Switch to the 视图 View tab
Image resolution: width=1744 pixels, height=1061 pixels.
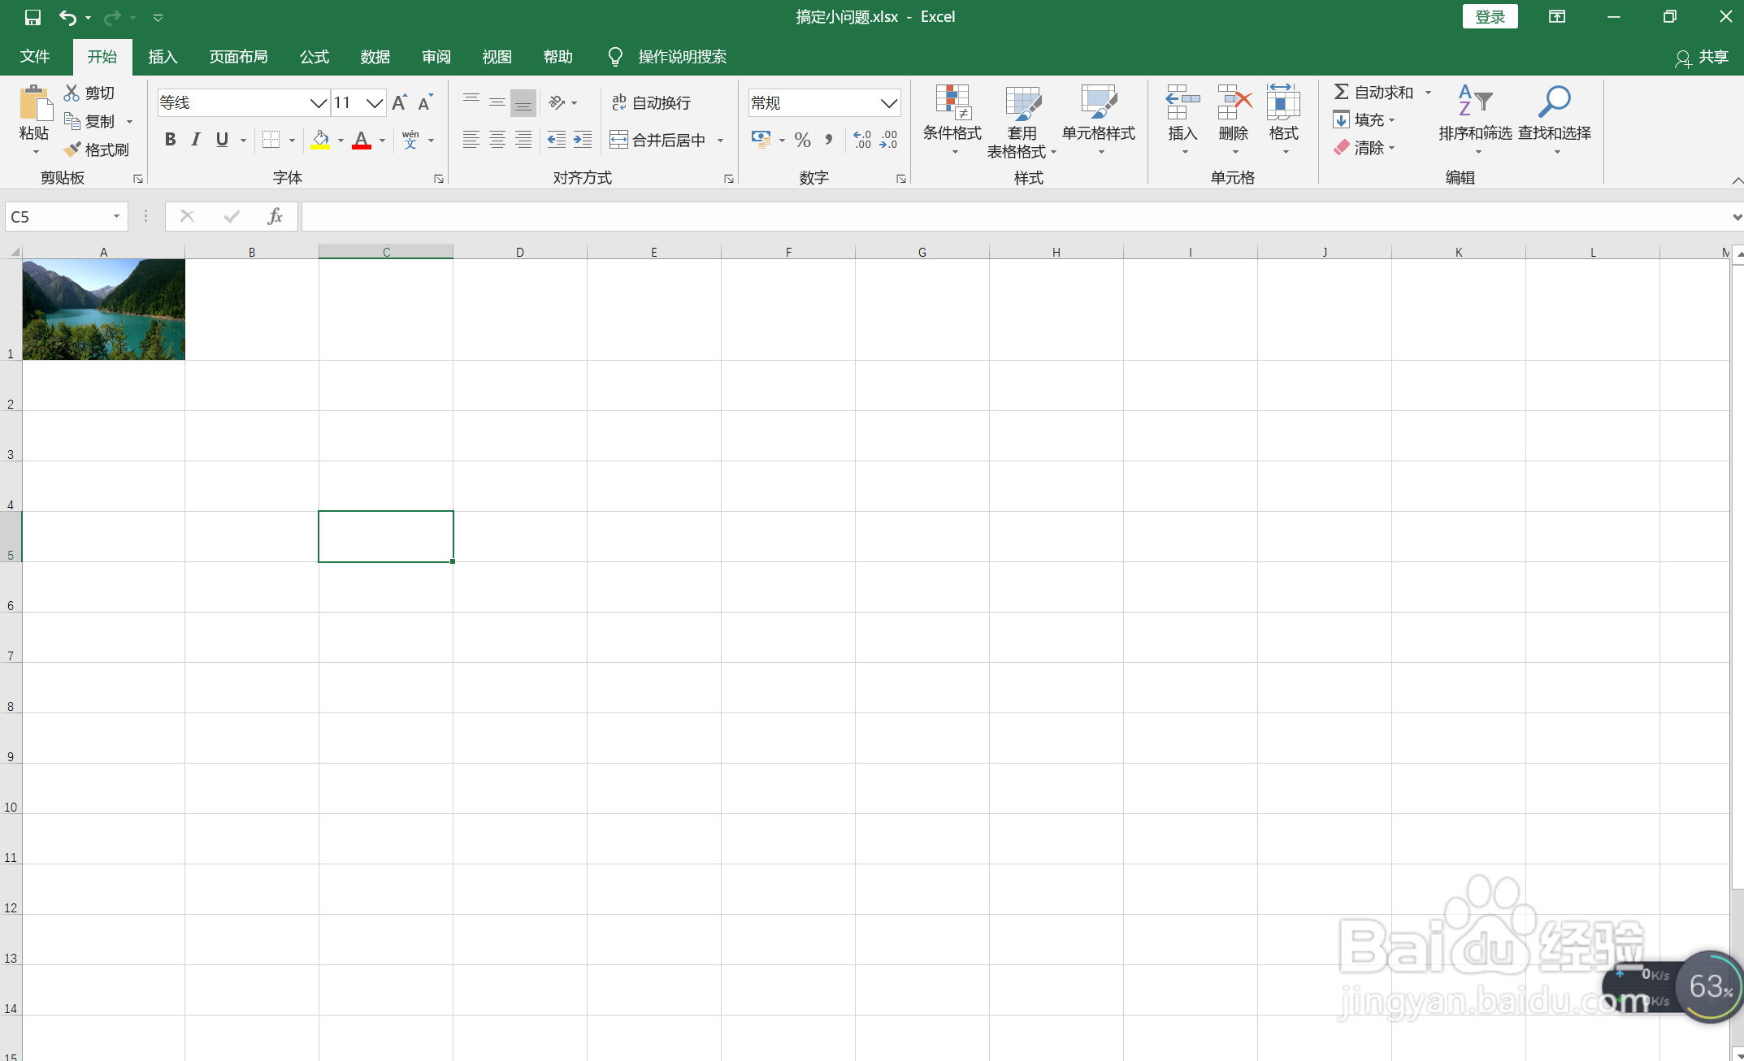497,57
